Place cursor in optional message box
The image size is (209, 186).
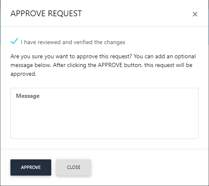point(104,113)
